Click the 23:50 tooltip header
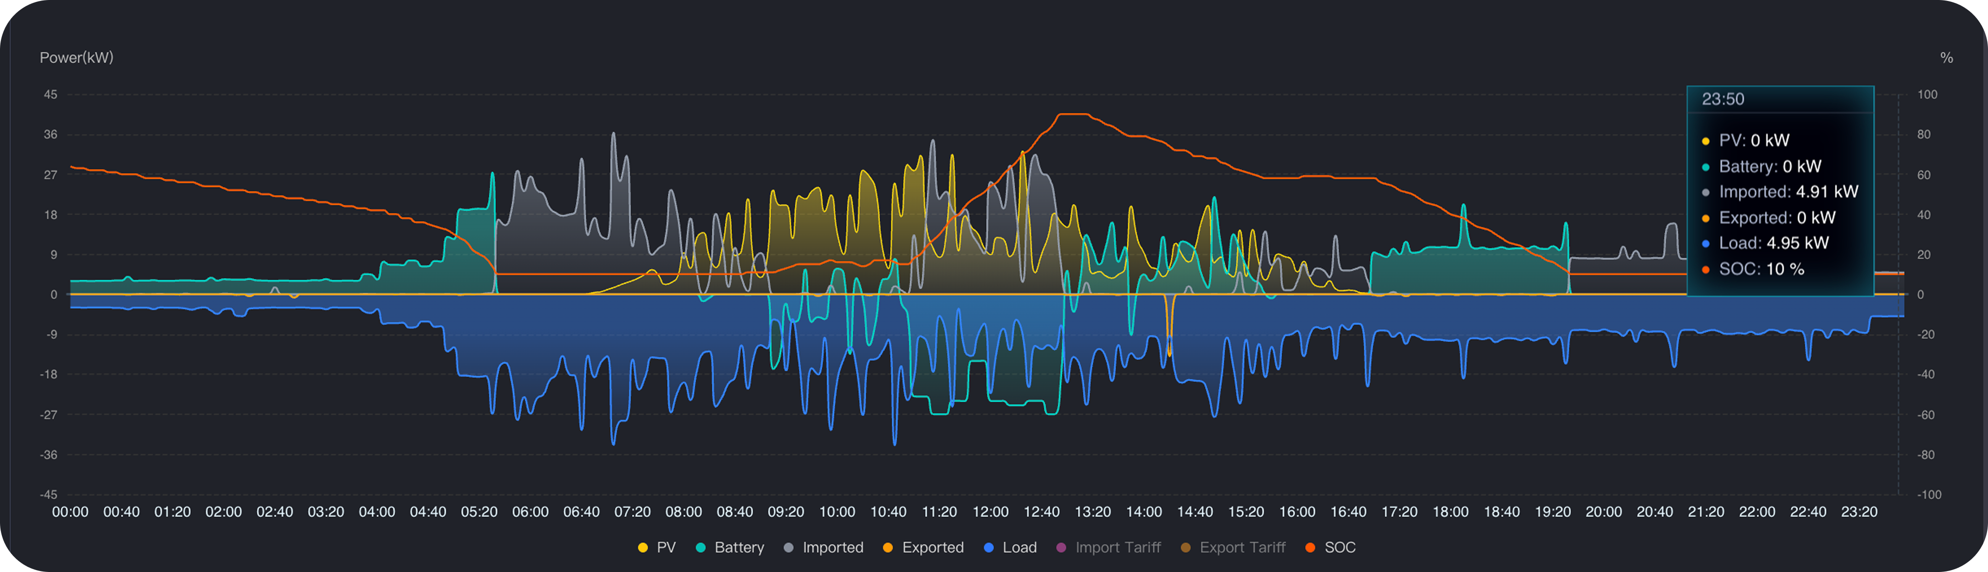 tap(1723, 99)
